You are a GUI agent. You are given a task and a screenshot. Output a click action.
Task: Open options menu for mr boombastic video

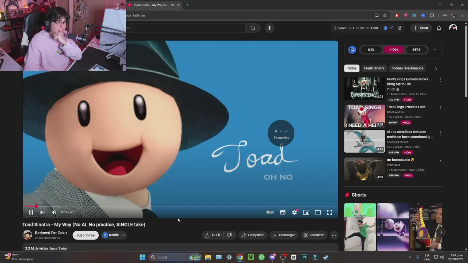point(440,160)
